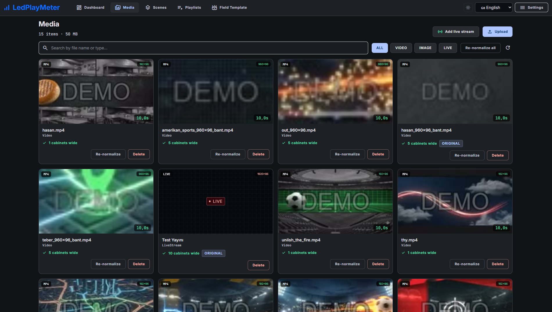Click Add live stream button
This screenshot has width=552, height=312.
click(456, 32)
